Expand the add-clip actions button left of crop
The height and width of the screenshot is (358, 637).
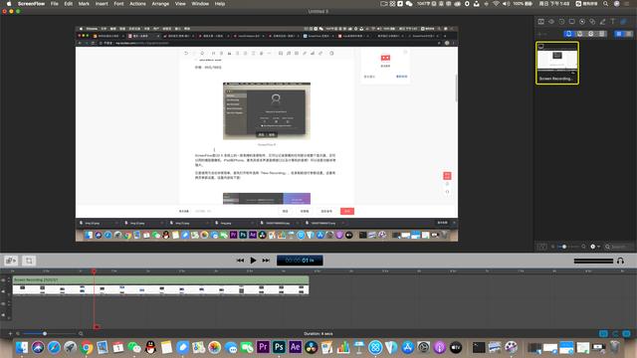(x=11, y=261)
